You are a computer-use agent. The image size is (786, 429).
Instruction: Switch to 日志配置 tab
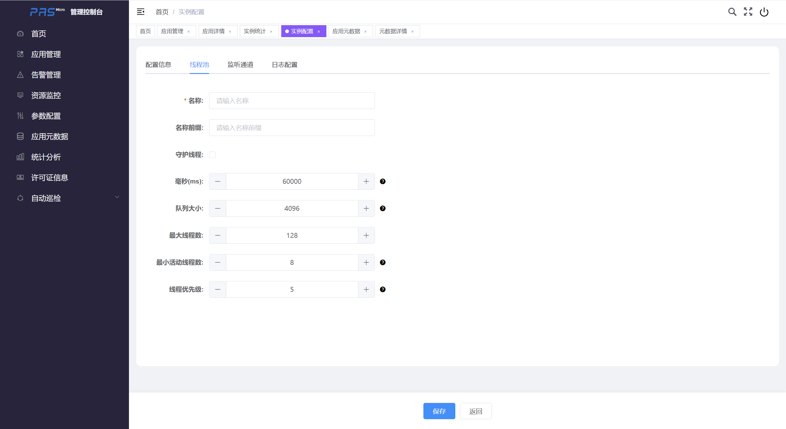(285, 65)
